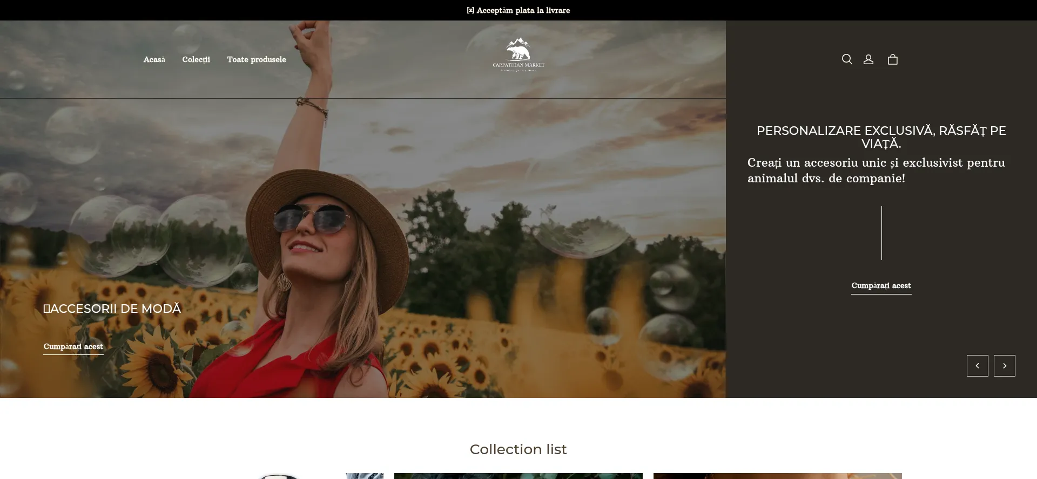Click the Accesorii de modă heading
1037x479 pixels.
(112, 309)
